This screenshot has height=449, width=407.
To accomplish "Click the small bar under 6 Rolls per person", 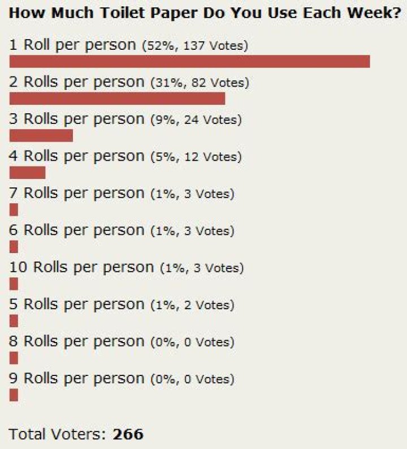I will [14, 247].
